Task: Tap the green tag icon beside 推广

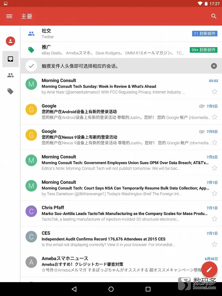Action: [31, 50]
